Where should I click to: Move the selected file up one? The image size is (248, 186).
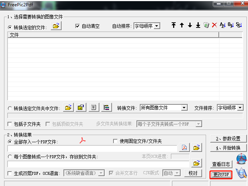click(182, 25)
